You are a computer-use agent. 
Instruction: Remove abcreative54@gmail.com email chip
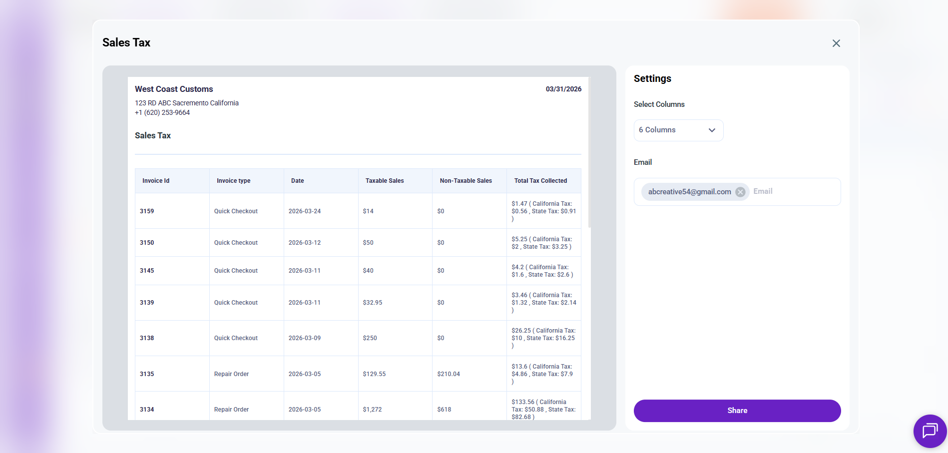(x=740, y=192)
